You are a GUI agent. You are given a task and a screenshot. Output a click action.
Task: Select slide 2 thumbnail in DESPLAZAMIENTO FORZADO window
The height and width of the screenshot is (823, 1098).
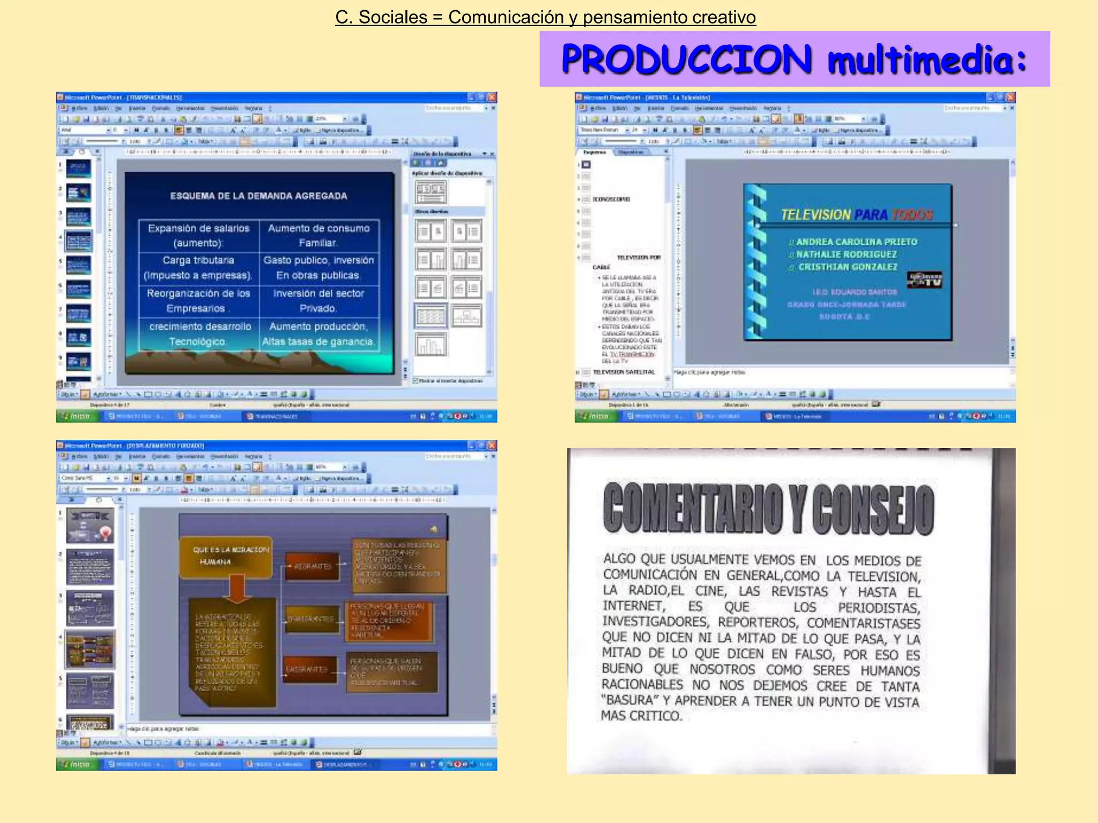(90, 567)
